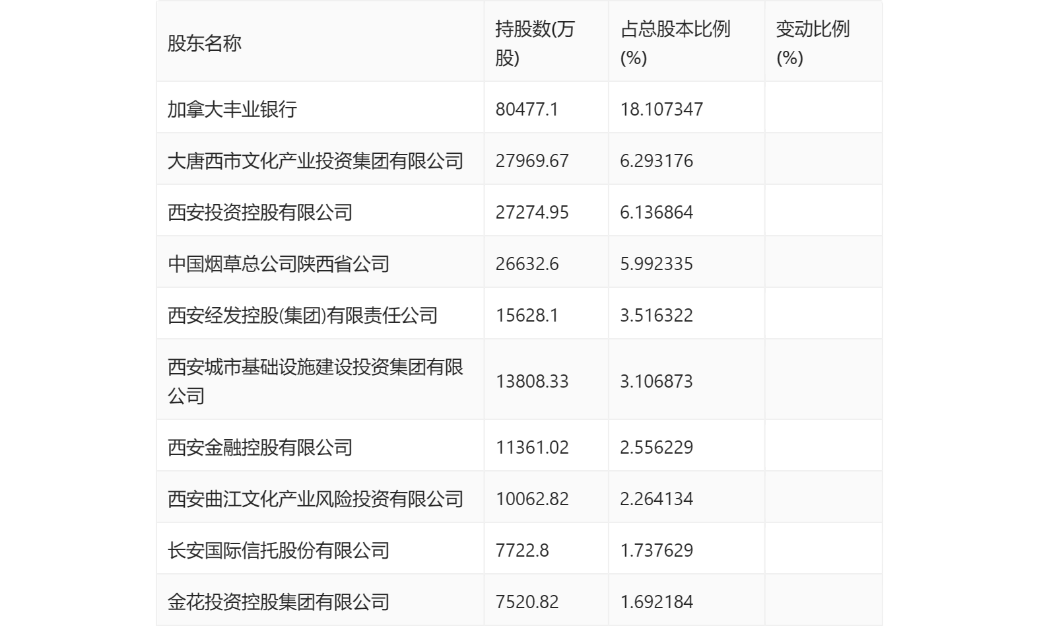Click share count 13808.33

click(532, 381)
